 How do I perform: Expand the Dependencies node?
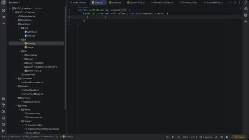[16, 16]
